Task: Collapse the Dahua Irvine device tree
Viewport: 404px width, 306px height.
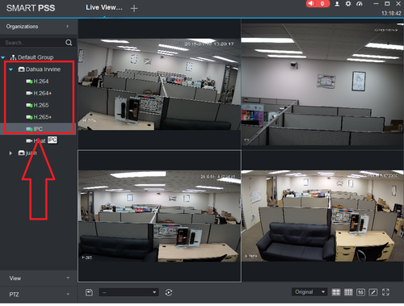Action: 11,69
